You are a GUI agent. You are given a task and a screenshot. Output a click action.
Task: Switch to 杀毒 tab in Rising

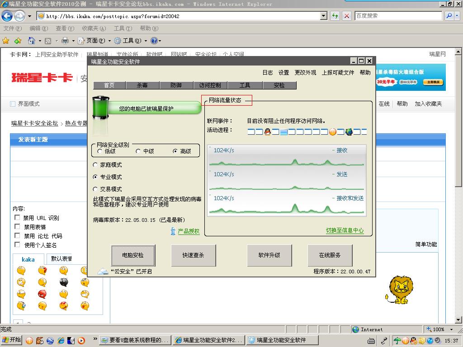[142, 85]
